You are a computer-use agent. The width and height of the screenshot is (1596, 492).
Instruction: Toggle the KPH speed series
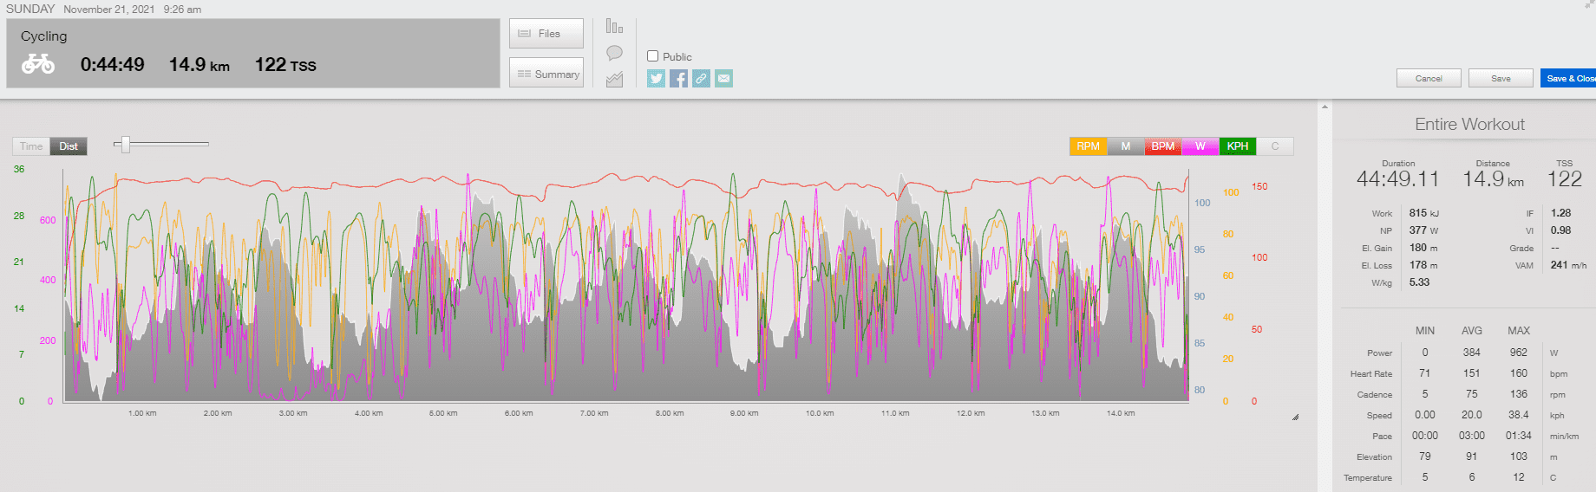coord(1238,146)
